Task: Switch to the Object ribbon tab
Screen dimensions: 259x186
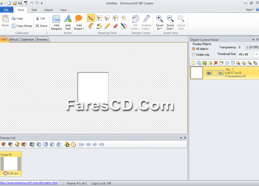Action: (48, 10)
